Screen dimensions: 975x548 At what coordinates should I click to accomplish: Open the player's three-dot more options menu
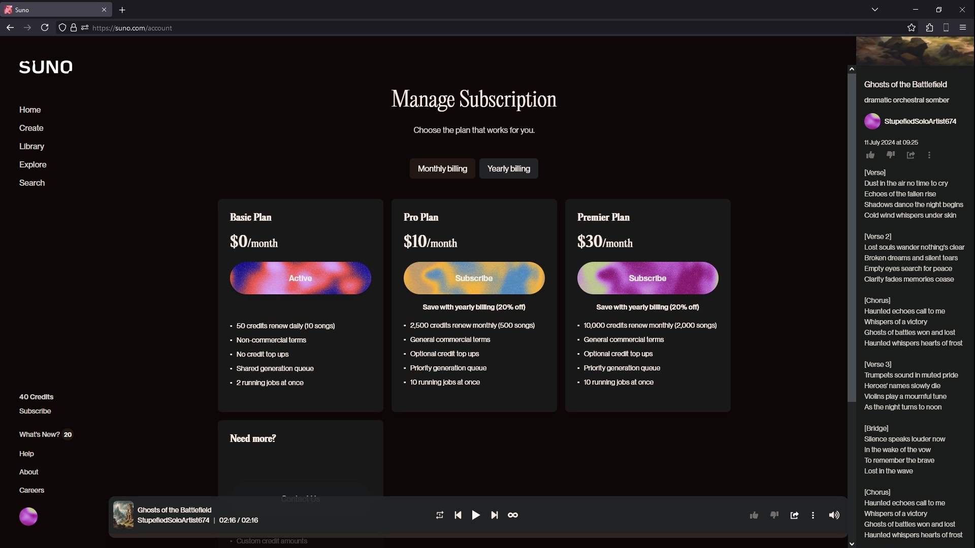point(813,515)
